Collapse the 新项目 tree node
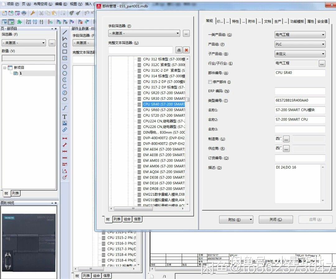Screen dimensions: 336x279 pyautogui.click(x=4, y=68)
